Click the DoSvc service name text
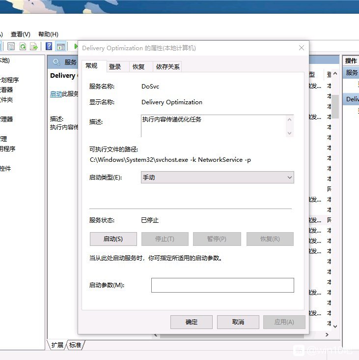The image size is (359, 360). click(150, 87)
